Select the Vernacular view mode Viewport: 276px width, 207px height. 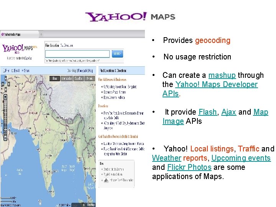[x=67, y=79]
